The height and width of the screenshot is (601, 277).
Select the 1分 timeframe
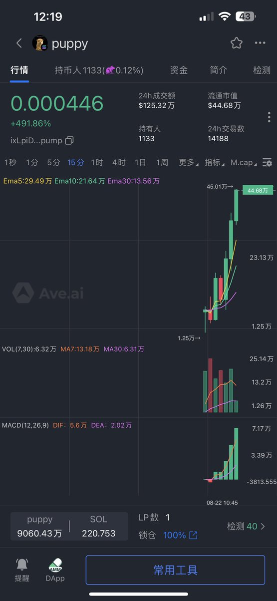(32, 162)
